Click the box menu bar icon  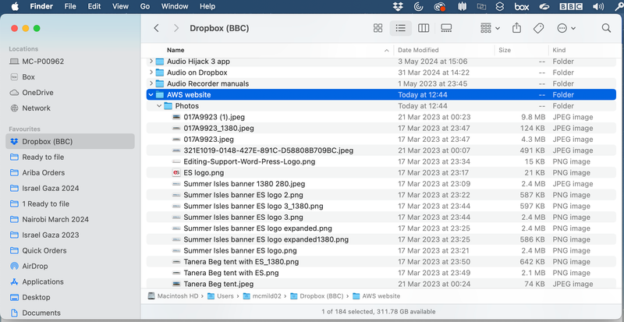[521, 6]
